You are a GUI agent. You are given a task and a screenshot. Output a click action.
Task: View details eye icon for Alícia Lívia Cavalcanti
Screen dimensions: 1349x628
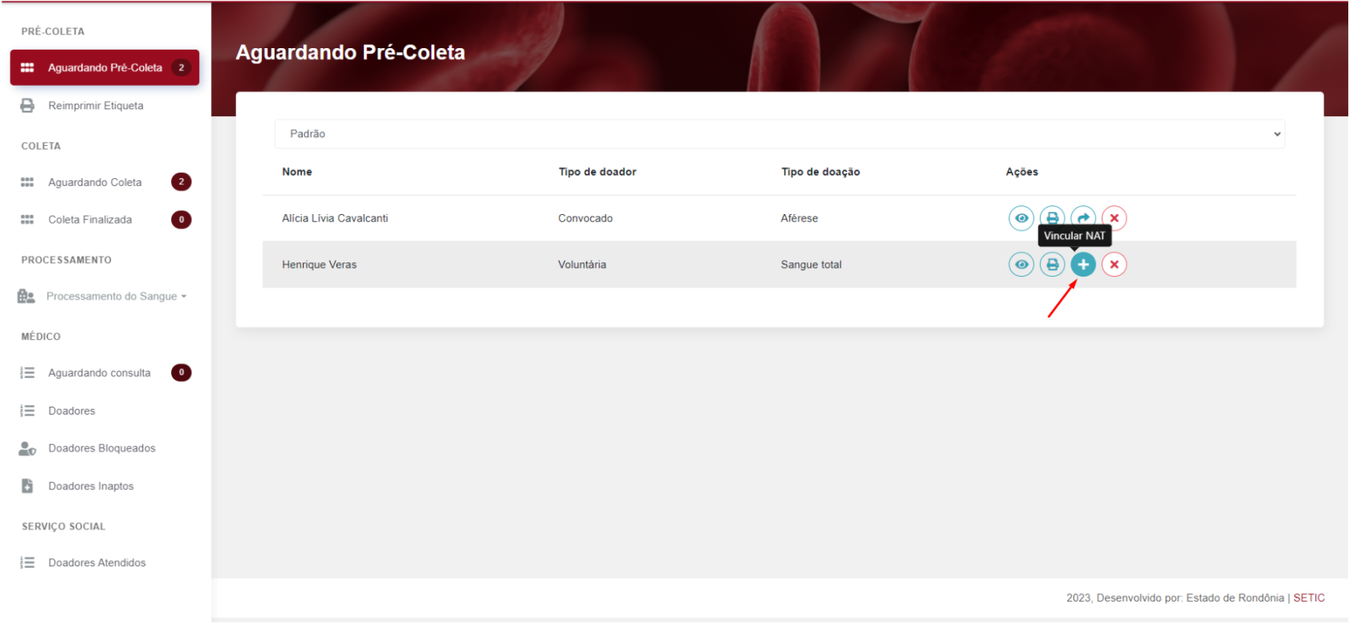point(1021,218)
